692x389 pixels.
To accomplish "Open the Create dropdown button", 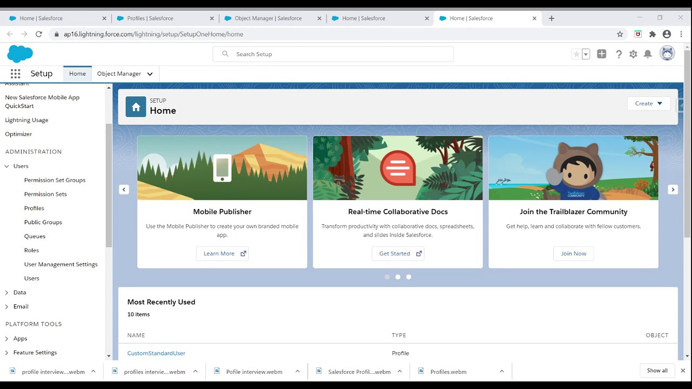I will 649,103.
